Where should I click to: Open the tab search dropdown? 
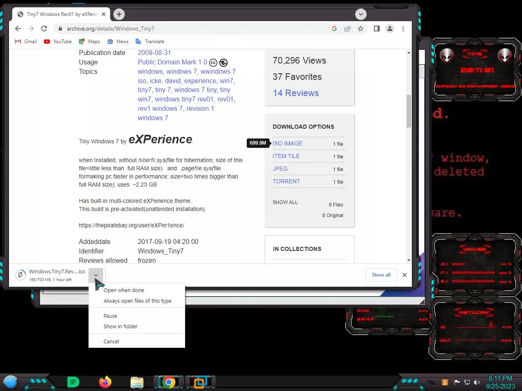pyautogui.click(x=361, y=14)
